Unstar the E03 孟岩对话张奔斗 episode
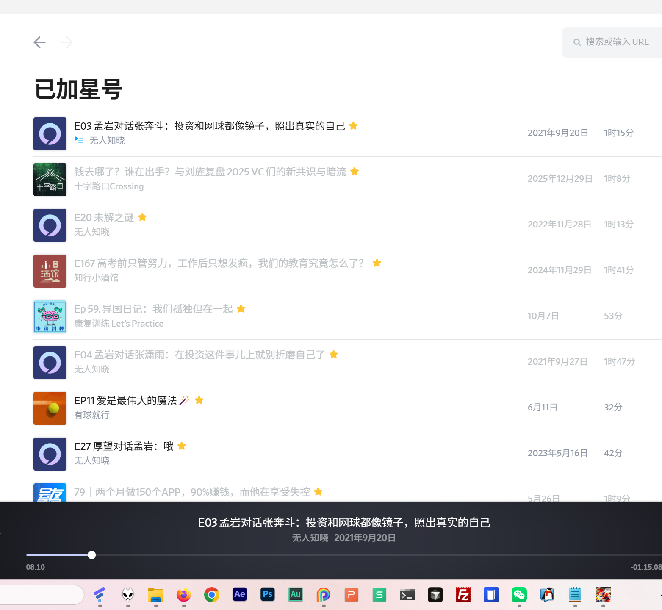Viewport: 662px width, 610px height. [x=353, y=125]
